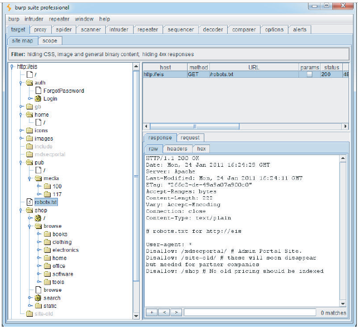
Task: Click the response pane scroll down arrow
Action: tap(343, 303)
